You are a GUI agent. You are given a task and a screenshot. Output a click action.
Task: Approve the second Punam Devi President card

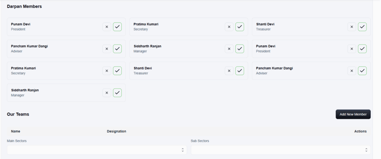[362, 49]
